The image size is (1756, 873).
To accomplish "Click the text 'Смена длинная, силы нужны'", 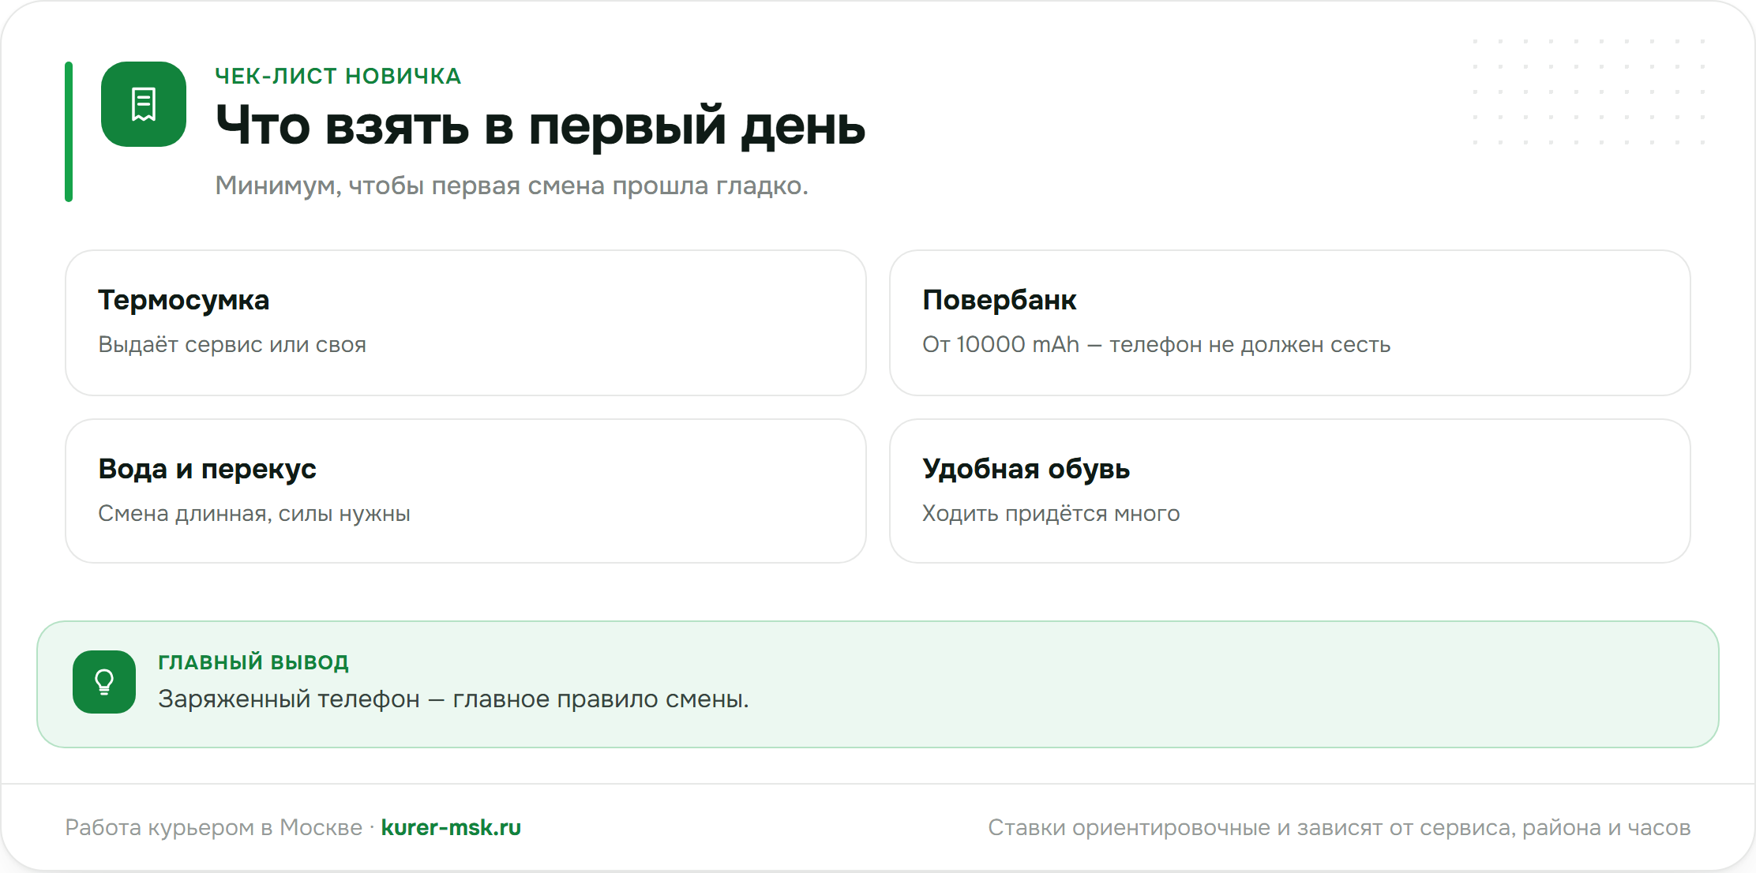I will pyautogui.click(x=254, y=514).
